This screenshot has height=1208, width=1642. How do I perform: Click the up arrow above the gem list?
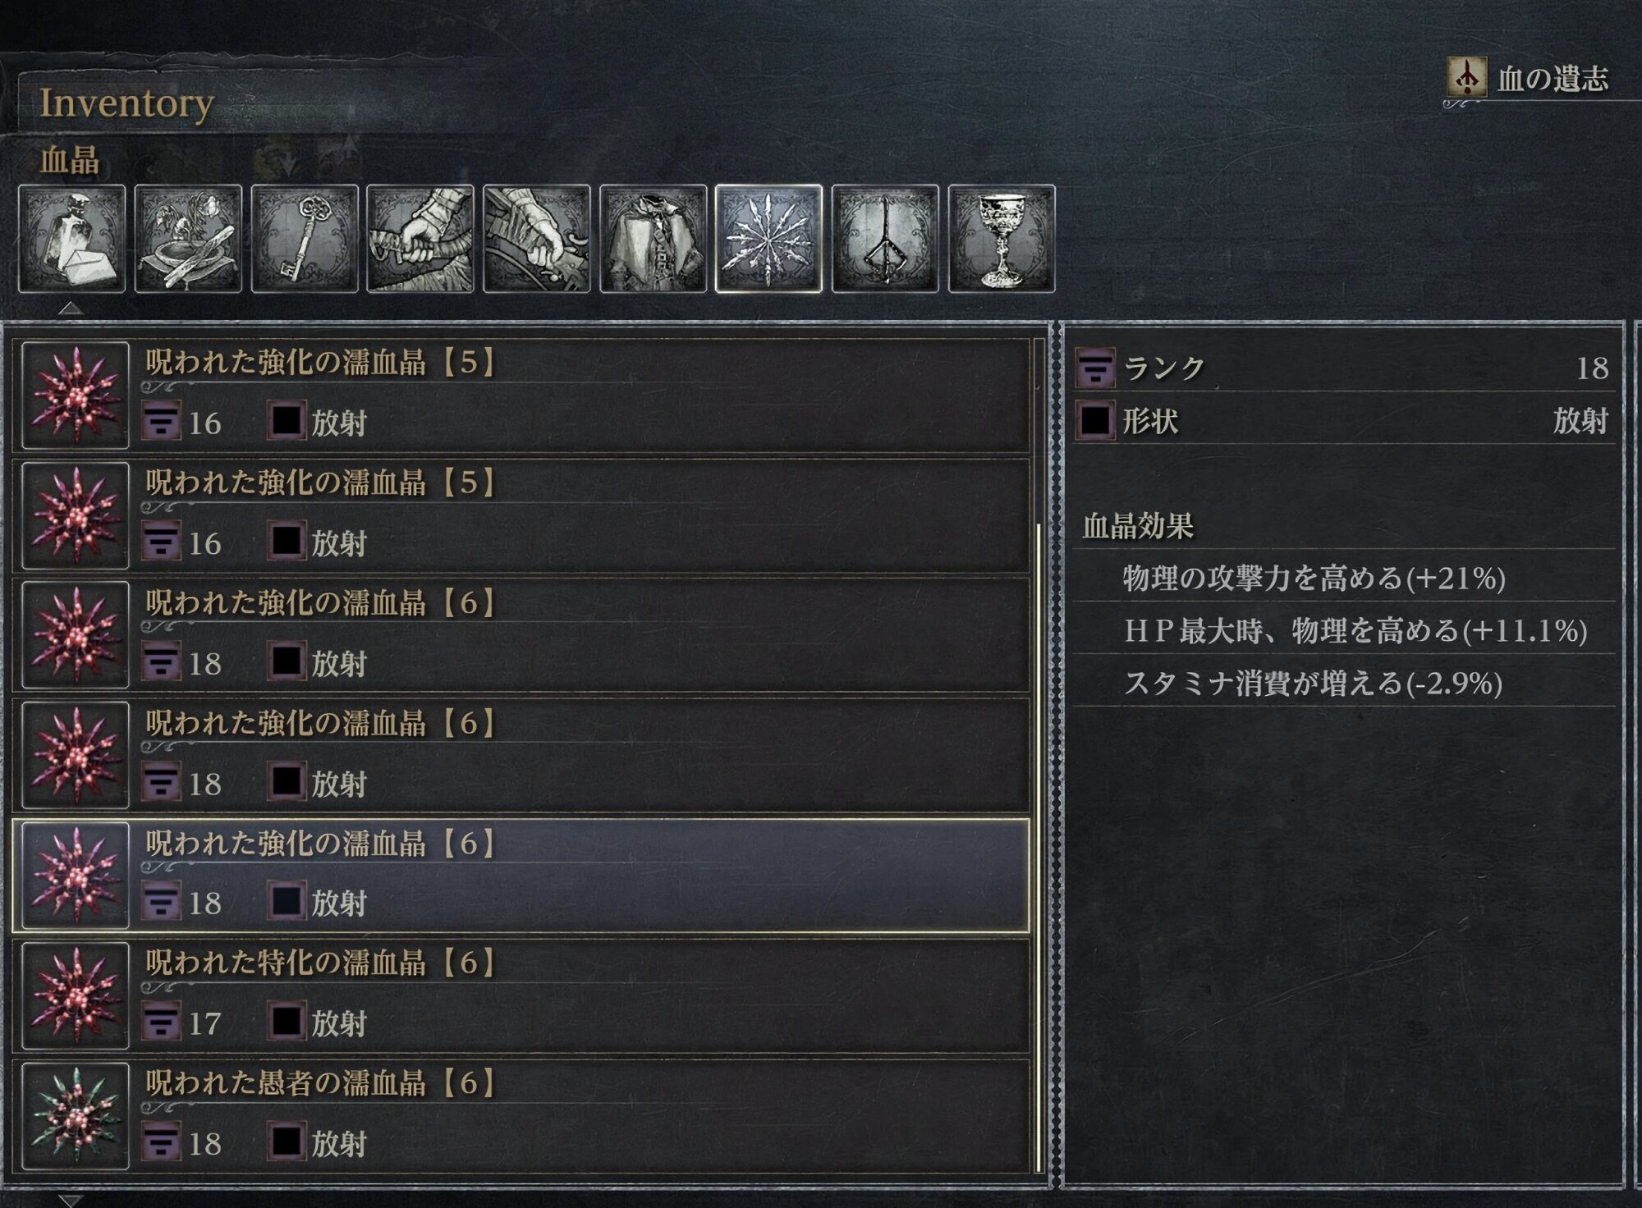(71, 309)
